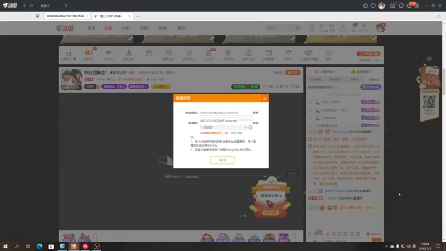Image resolution: width=446 pixels, height=251 pixels.
Task: Open the alarm clock reminder icon
Action: point(268,52)
